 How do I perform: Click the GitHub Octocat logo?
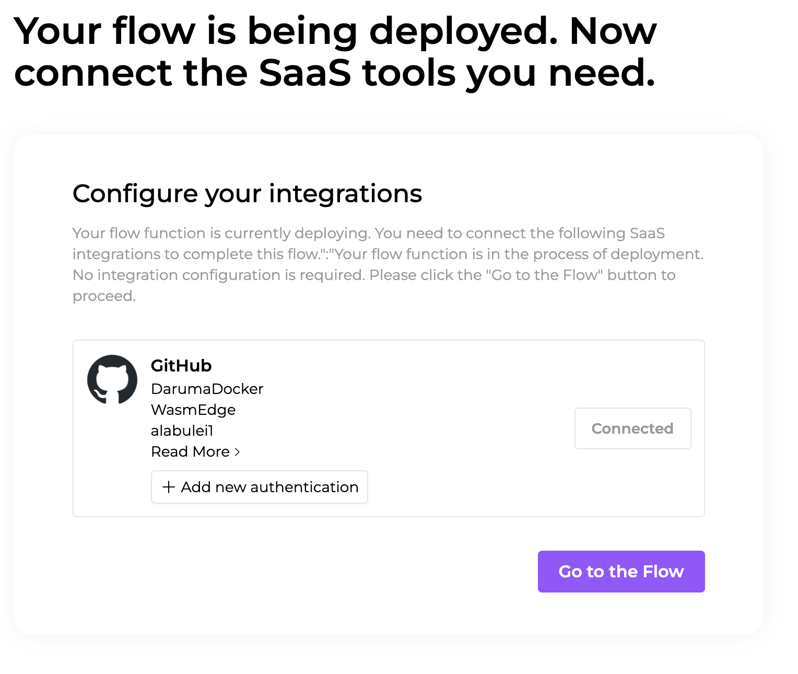(112, 380)
